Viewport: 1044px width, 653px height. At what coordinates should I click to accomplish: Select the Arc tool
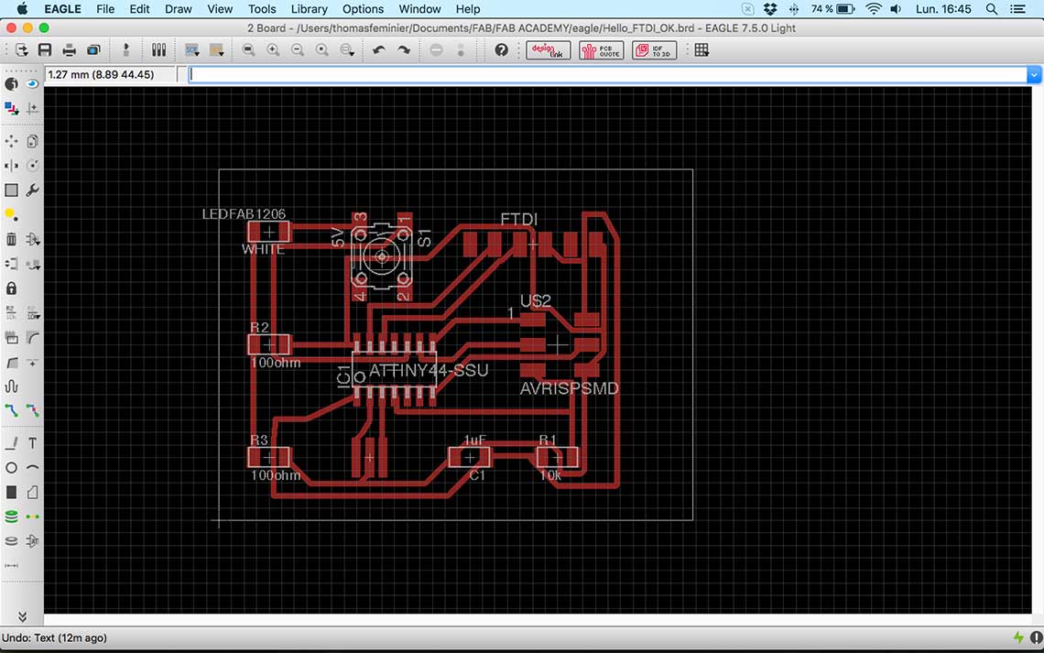[x=32, y=467]
